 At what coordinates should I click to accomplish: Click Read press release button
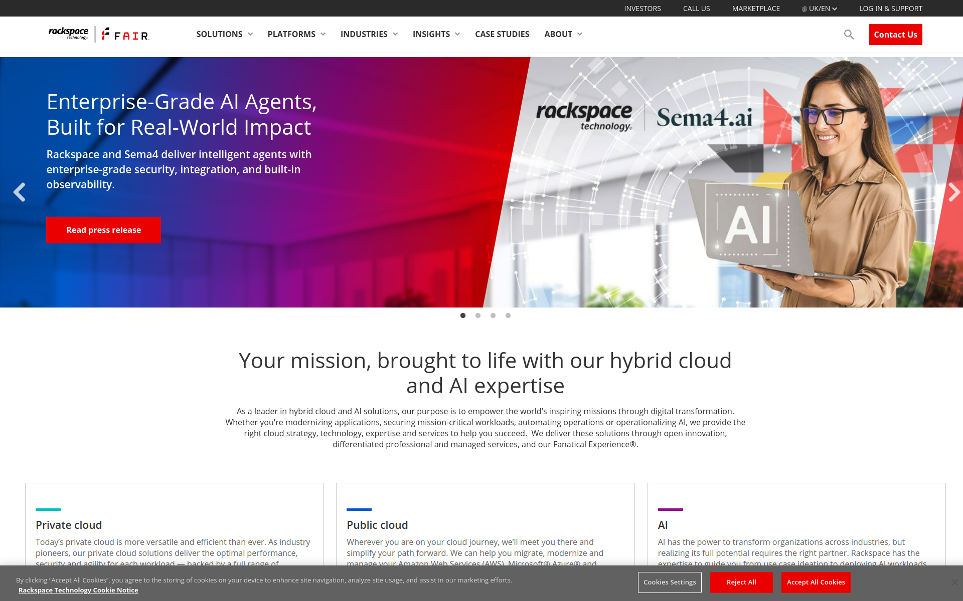[x=103, y=230]
